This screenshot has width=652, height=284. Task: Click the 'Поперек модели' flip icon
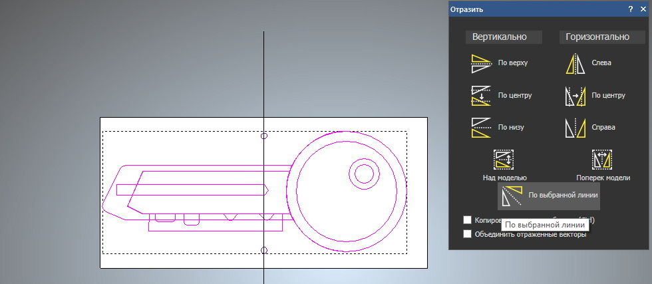(x=602, y=160)
